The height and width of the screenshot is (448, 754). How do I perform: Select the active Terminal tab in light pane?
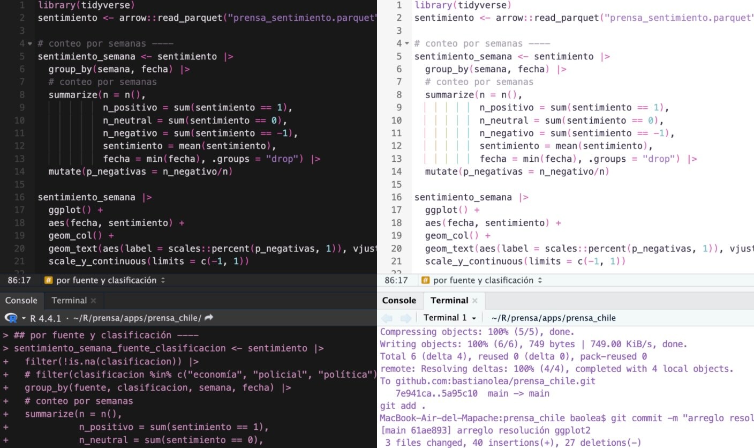tap(454, 301)
